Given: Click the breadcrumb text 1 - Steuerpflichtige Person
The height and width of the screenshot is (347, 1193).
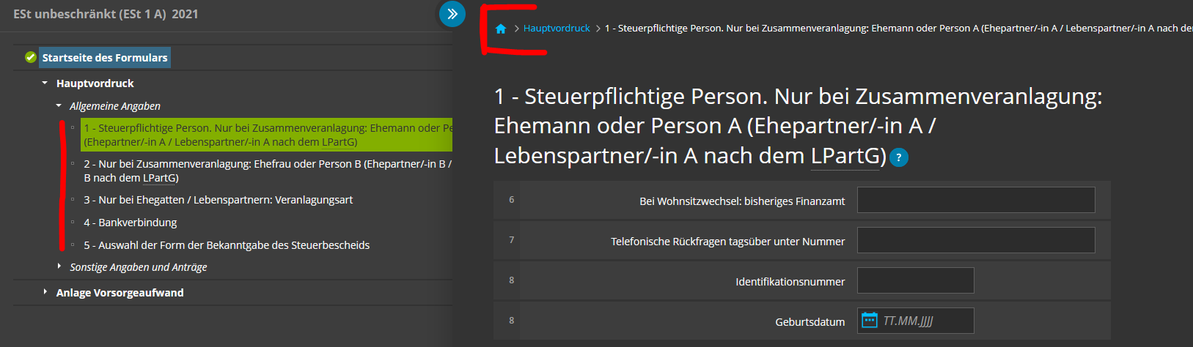Looking at the screenshot, I should pos(898,29).
